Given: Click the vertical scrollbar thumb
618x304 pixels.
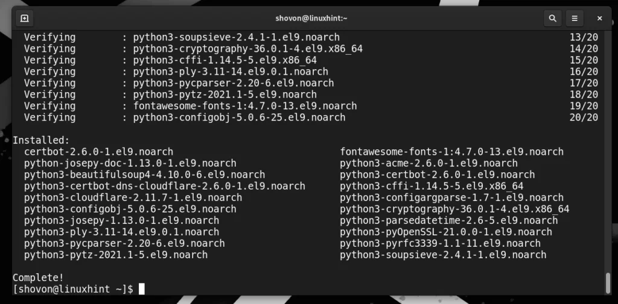Looking at the screenshot, I should click(x=608, y=282).
